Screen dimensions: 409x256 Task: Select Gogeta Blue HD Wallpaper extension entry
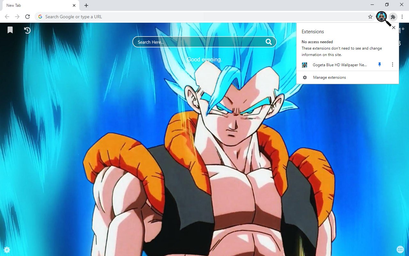click(x=340, y=65)
